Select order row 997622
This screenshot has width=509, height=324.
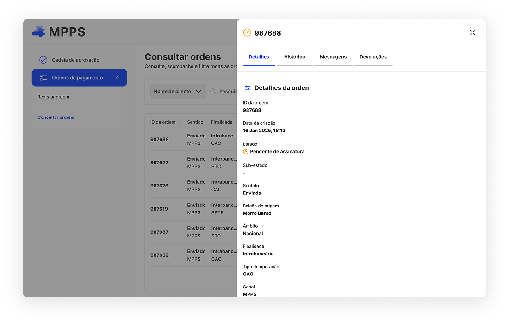coord(159,162)
